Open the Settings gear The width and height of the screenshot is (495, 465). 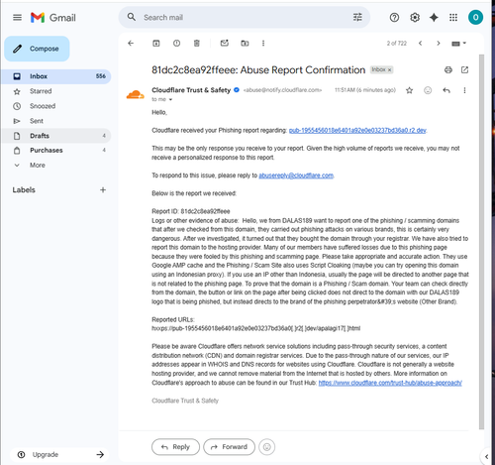click(415, 17)
